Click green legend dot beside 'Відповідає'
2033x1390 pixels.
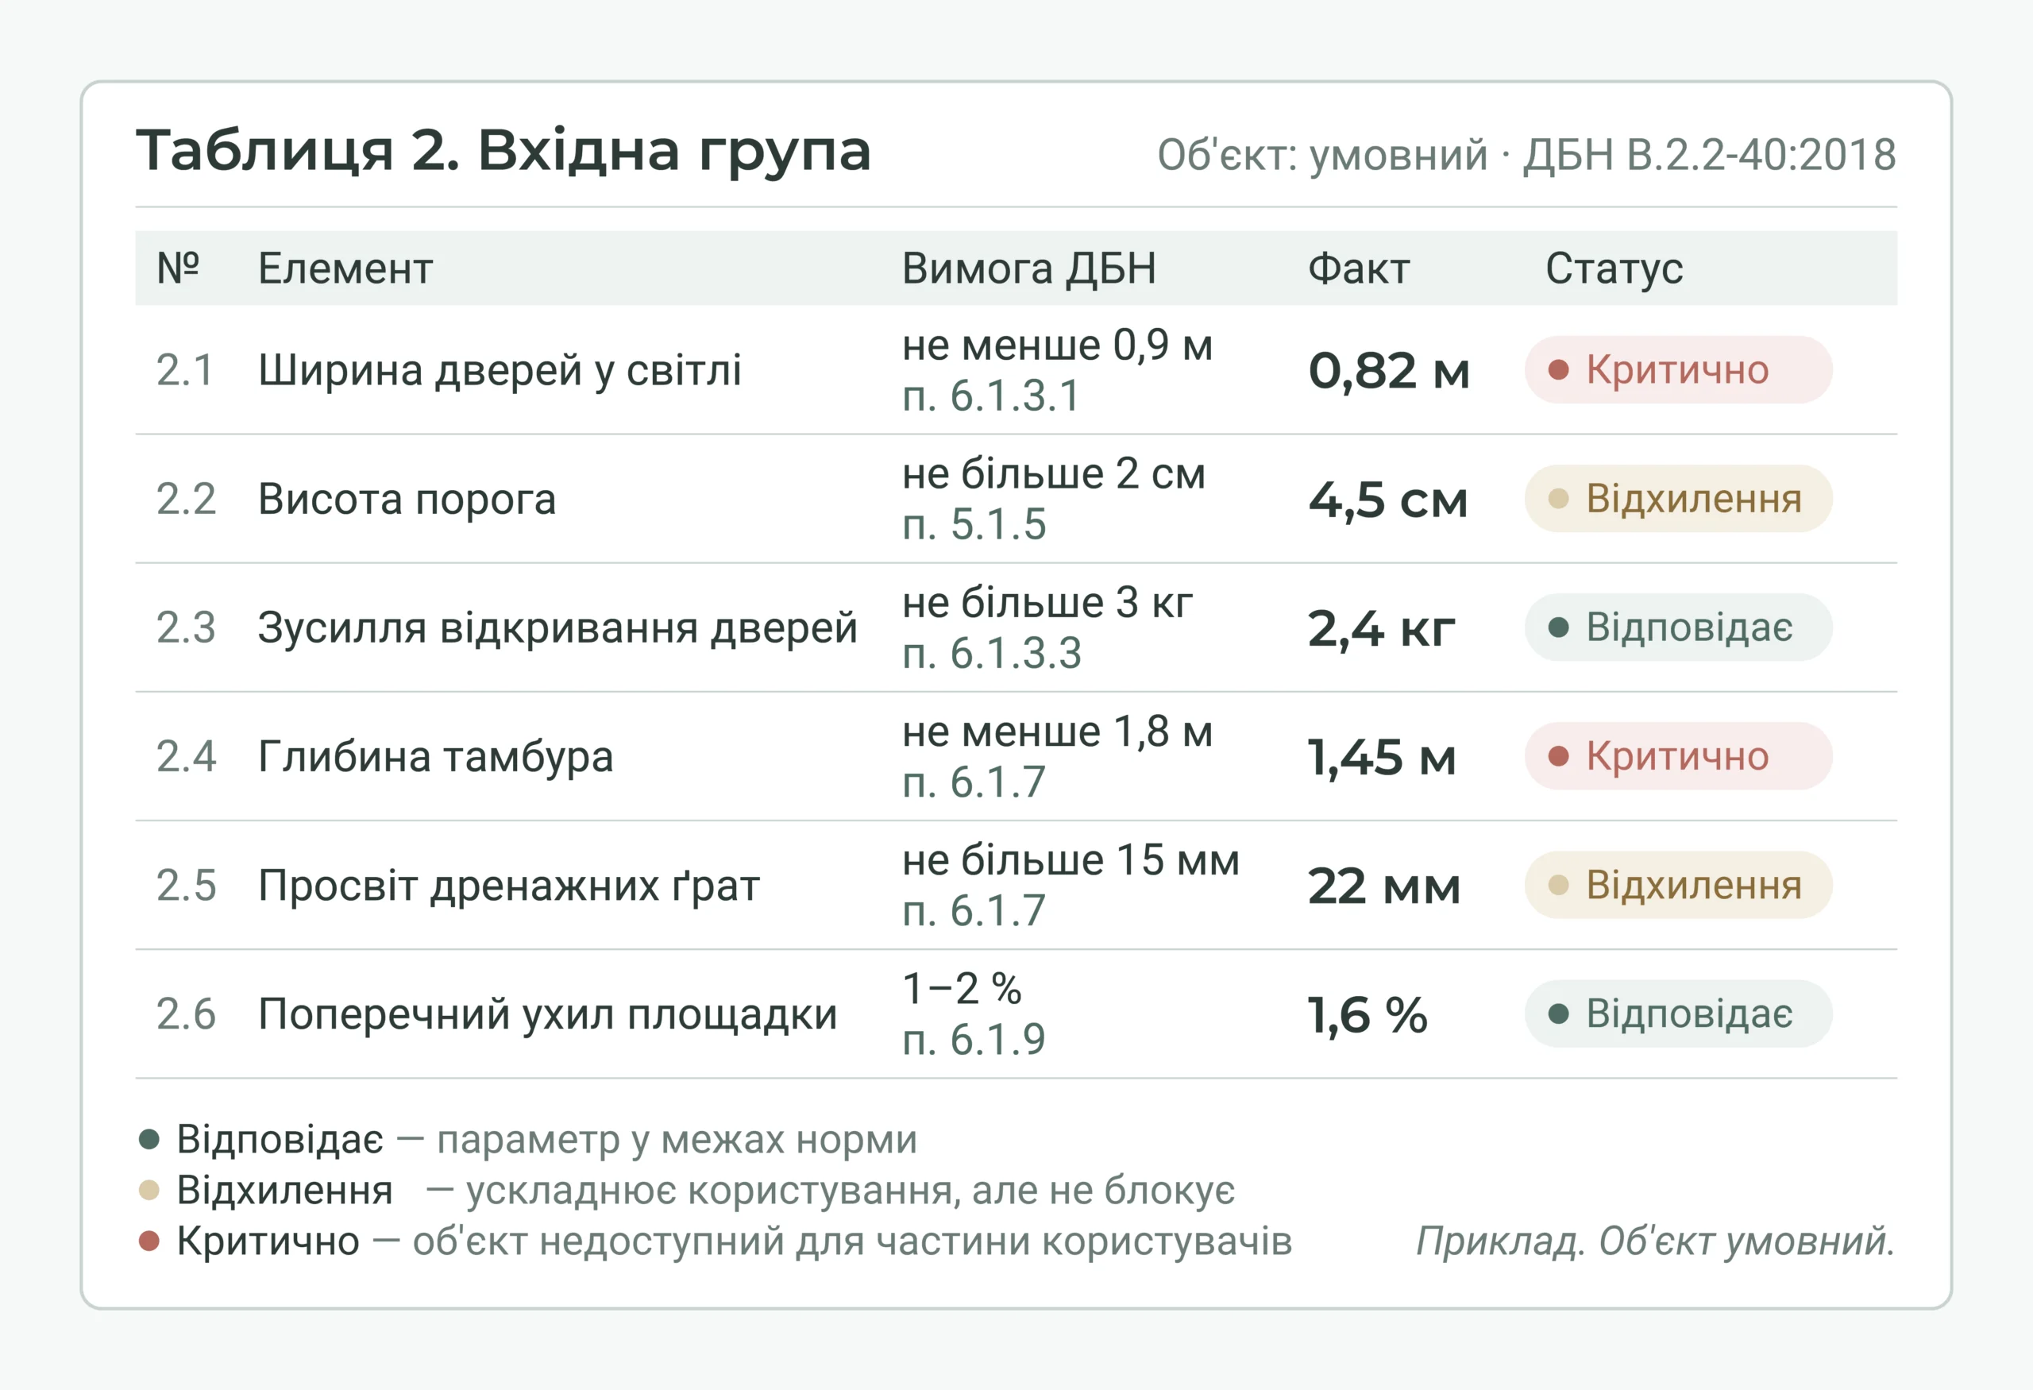pos(149,1139)
